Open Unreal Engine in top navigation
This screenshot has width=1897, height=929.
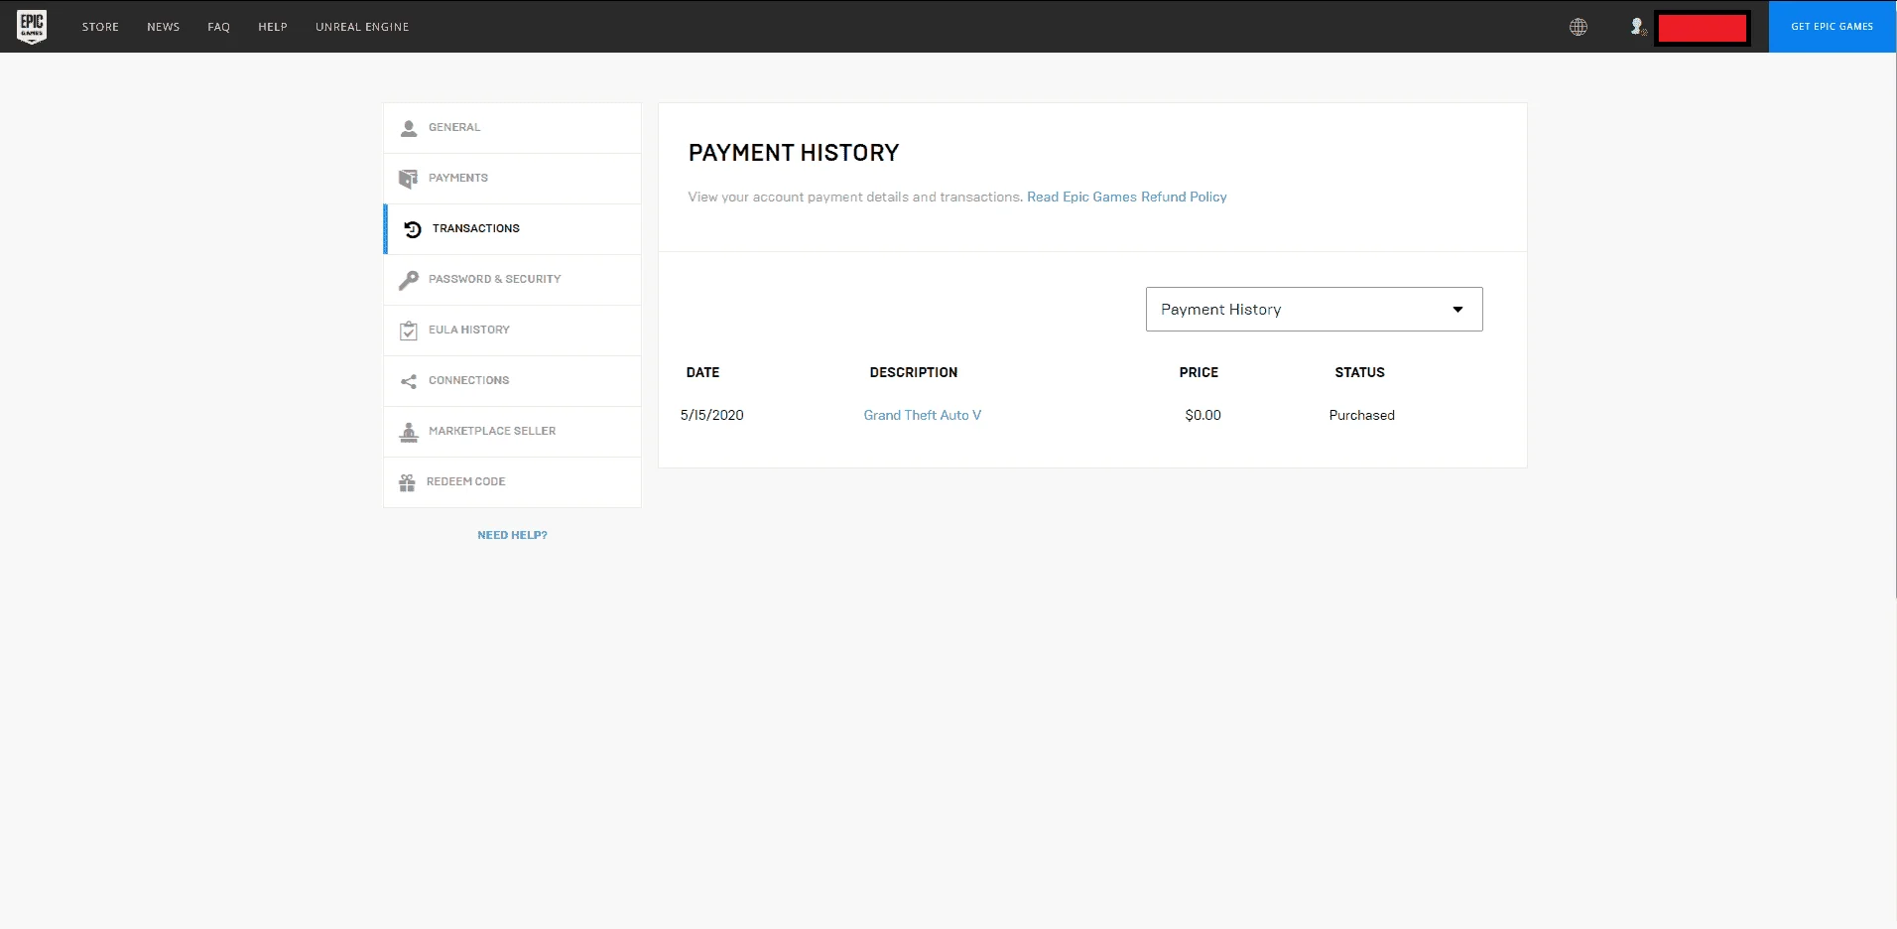[362, 27]
